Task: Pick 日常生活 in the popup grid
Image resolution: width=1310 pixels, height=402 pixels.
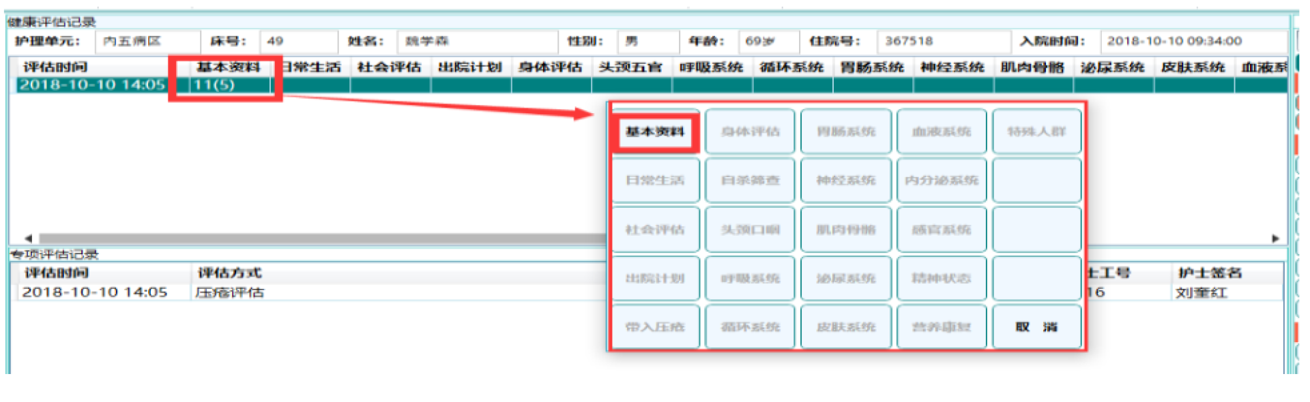Action: (655, 181)
